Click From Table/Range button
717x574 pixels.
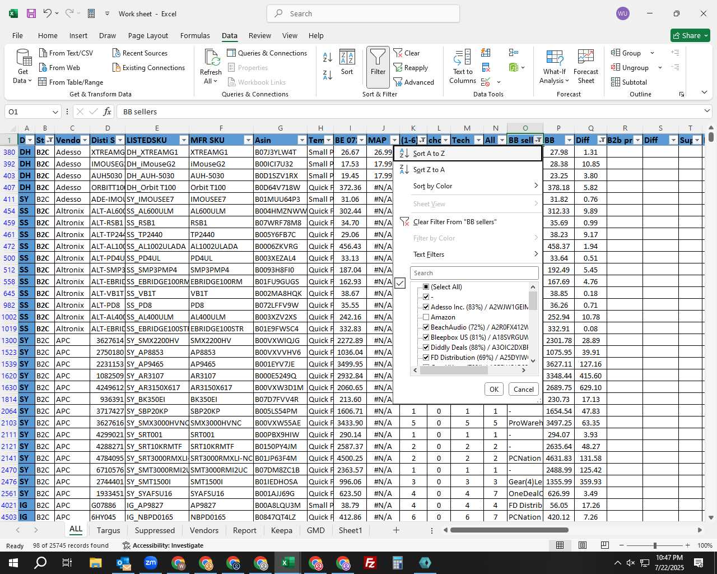[71, 82]
